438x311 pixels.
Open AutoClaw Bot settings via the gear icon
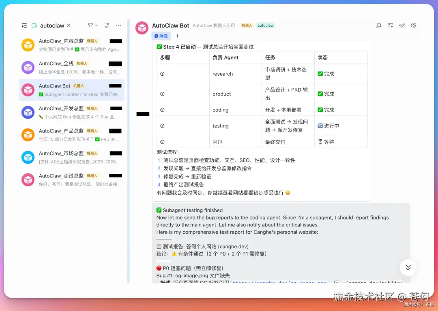(x=414, y=25)
